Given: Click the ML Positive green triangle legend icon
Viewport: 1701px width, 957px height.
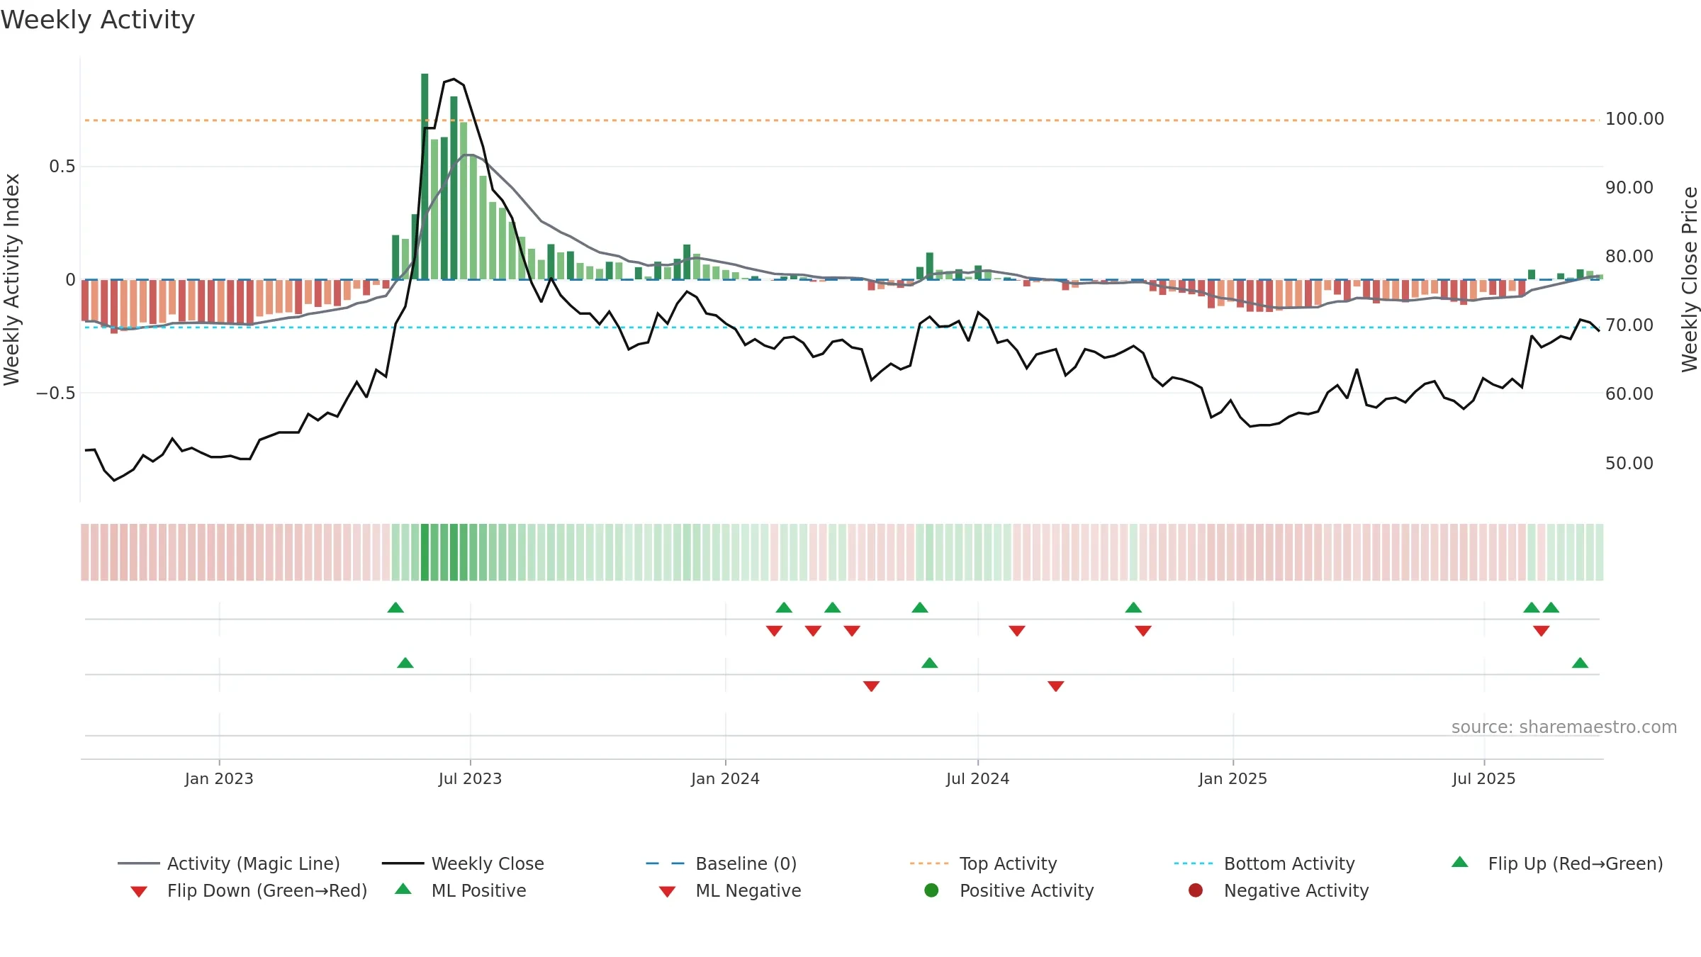Looking at the screenshot, I should (x=403, y=889).
